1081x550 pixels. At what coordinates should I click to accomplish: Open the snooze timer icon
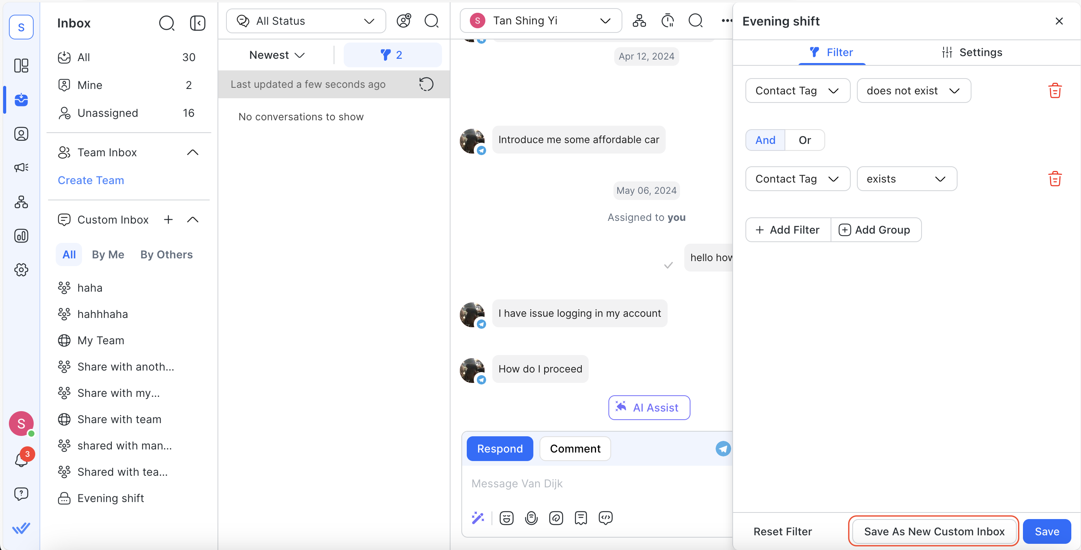pyautogui.click(x=667, y=20)
